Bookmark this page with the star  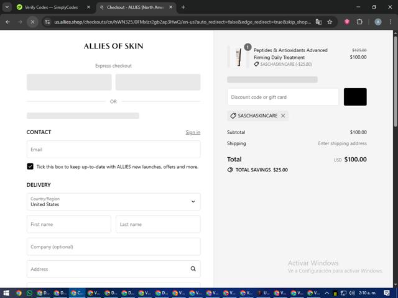point(330,22)
